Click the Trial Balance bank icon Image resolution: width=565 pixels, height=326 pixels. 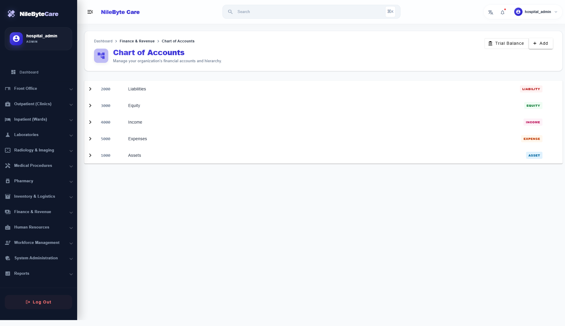pos(490,43)
